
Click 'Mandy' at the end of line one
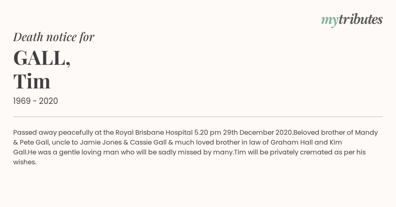point(366,133)
